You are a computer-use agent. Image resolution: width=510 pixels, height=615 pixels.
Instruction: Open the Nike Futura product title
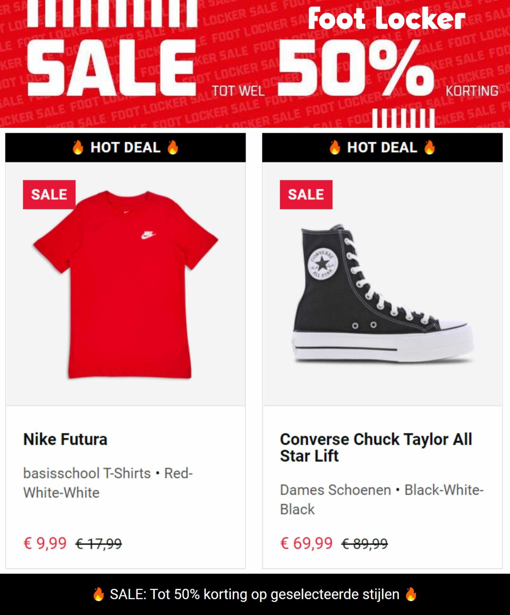click(65, 439)
